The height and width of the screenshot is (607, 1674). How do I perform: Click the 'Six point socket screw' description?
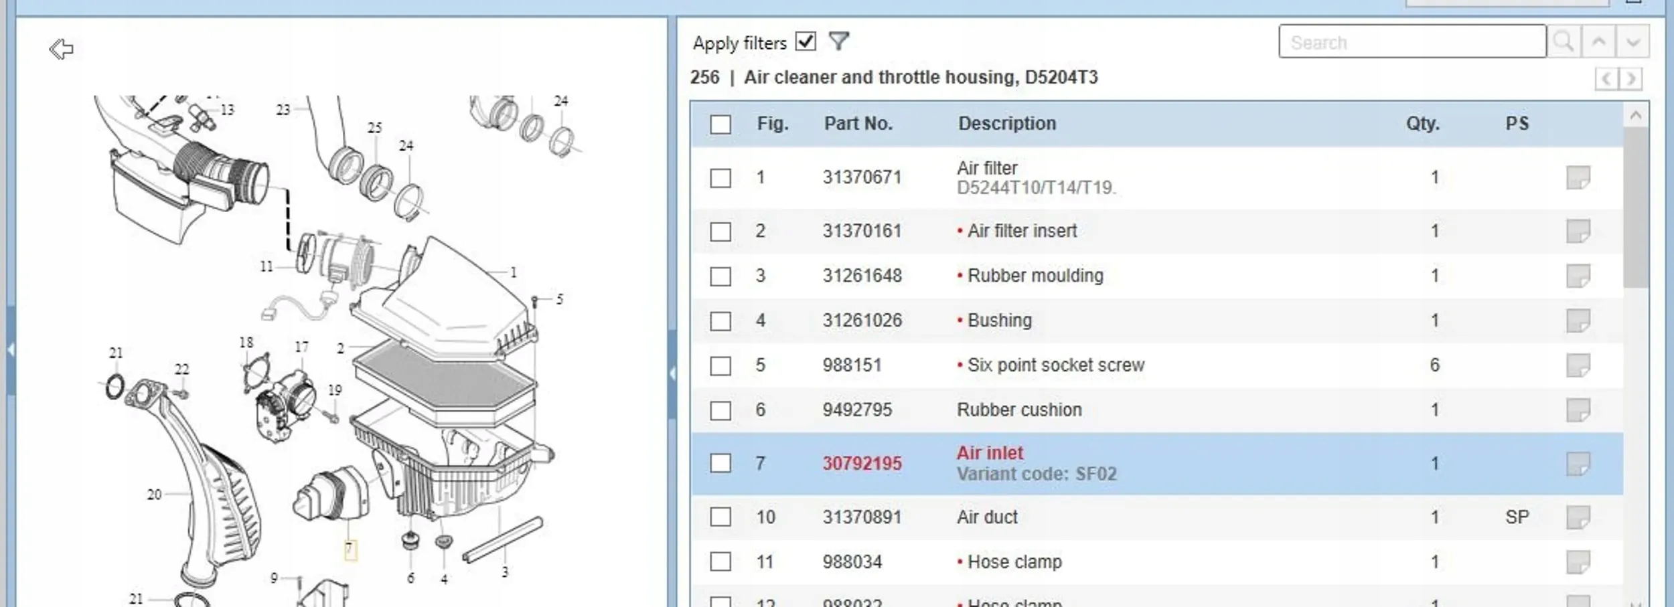[1056, 365]
